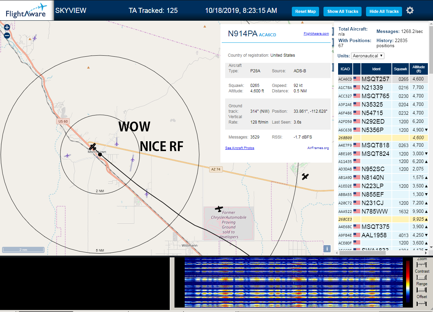Select the yellow 268B09 row
Screen dimensions: 433x312
point(383,138)
